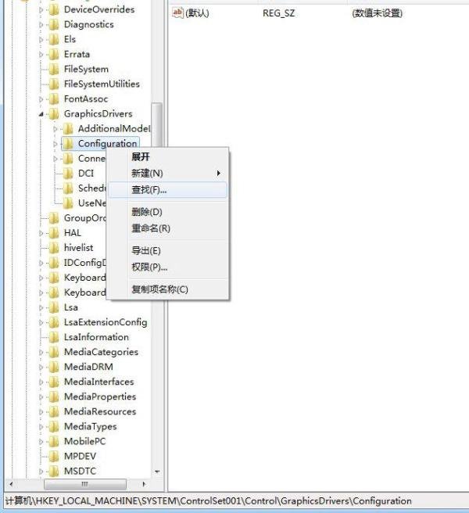Click the vertical scrollbar thumb of tree

157,124
